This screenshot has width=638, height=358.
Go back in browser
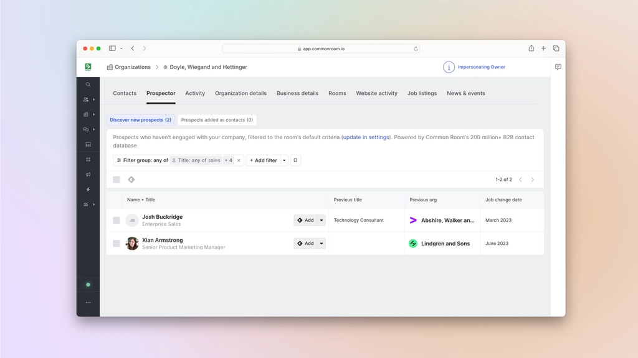(x=133, y=48)
